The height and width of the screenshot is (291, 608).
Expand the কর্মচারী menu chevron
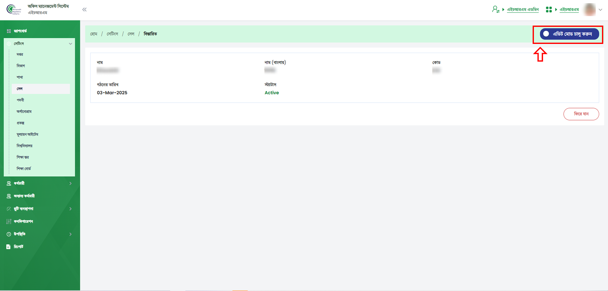71,183
